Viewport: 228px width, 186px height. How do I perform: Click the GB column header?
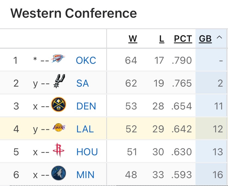[x=205, y=39]
